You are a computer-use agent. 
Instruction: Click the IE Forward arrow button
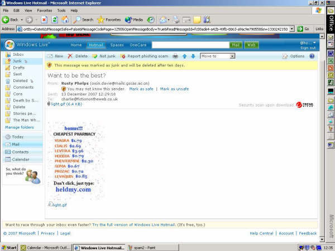[x=29, y=20]
